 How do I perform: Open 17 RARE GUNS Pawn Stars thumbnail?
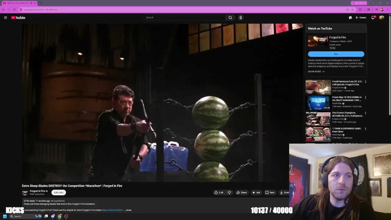[318, 134]
